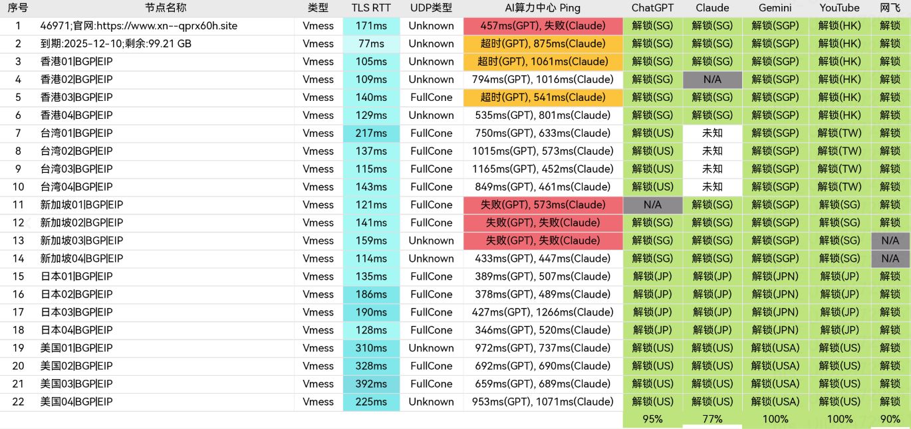This screenshot has width=911, height=429.
Task: Click the gray N/A cell in ChatGPT column
Action: click(x=652, y=205)
